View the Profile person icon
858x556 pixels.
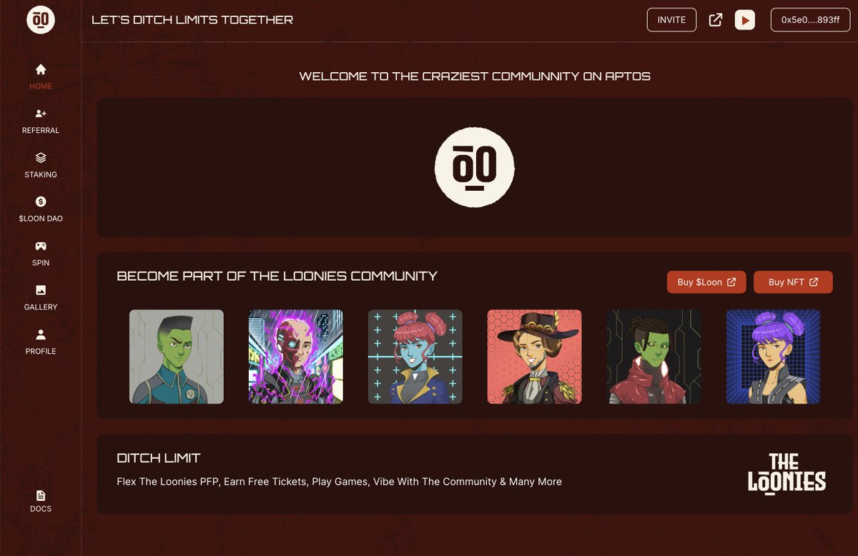pyautogui.click(x=41, y=334)
